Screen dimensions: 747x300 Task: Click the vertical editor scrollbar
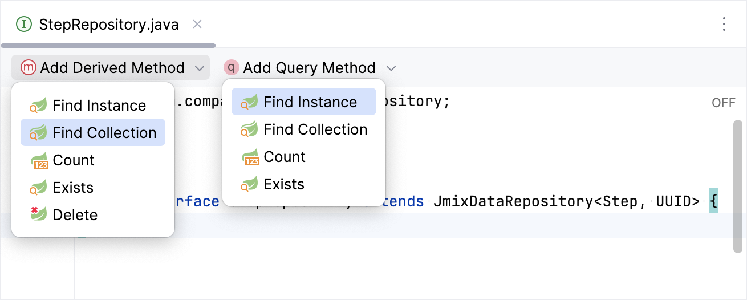[x=737, y=185]
